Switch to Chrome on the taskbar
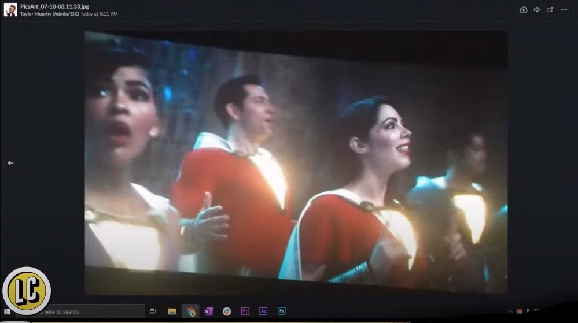Image resolution: width=578 pixels, height=323 pixels. 190,312
